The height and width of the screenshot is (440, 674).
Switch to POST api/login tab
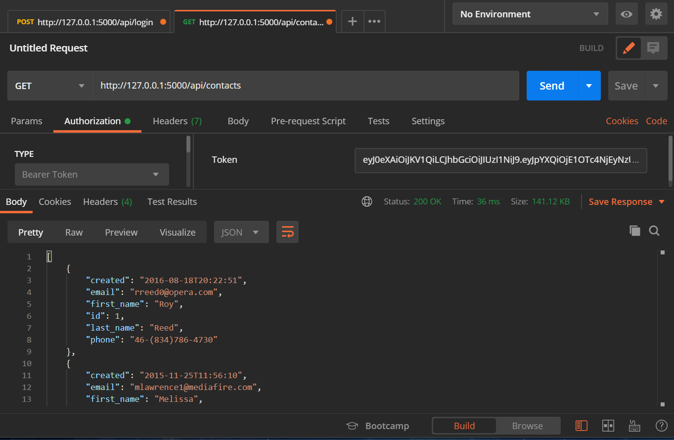click(x=89, y=22)
